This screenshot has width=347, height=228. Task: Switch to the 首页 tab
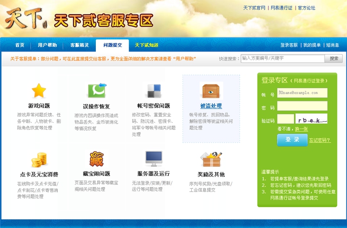20,45
